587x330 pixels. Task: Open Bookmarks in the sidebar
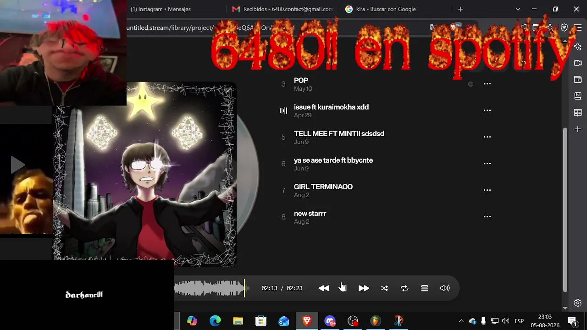coord(578,96)
